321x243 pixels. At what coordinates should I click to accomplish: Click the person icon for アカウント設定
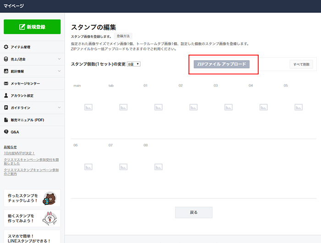(x=6, y=96)
